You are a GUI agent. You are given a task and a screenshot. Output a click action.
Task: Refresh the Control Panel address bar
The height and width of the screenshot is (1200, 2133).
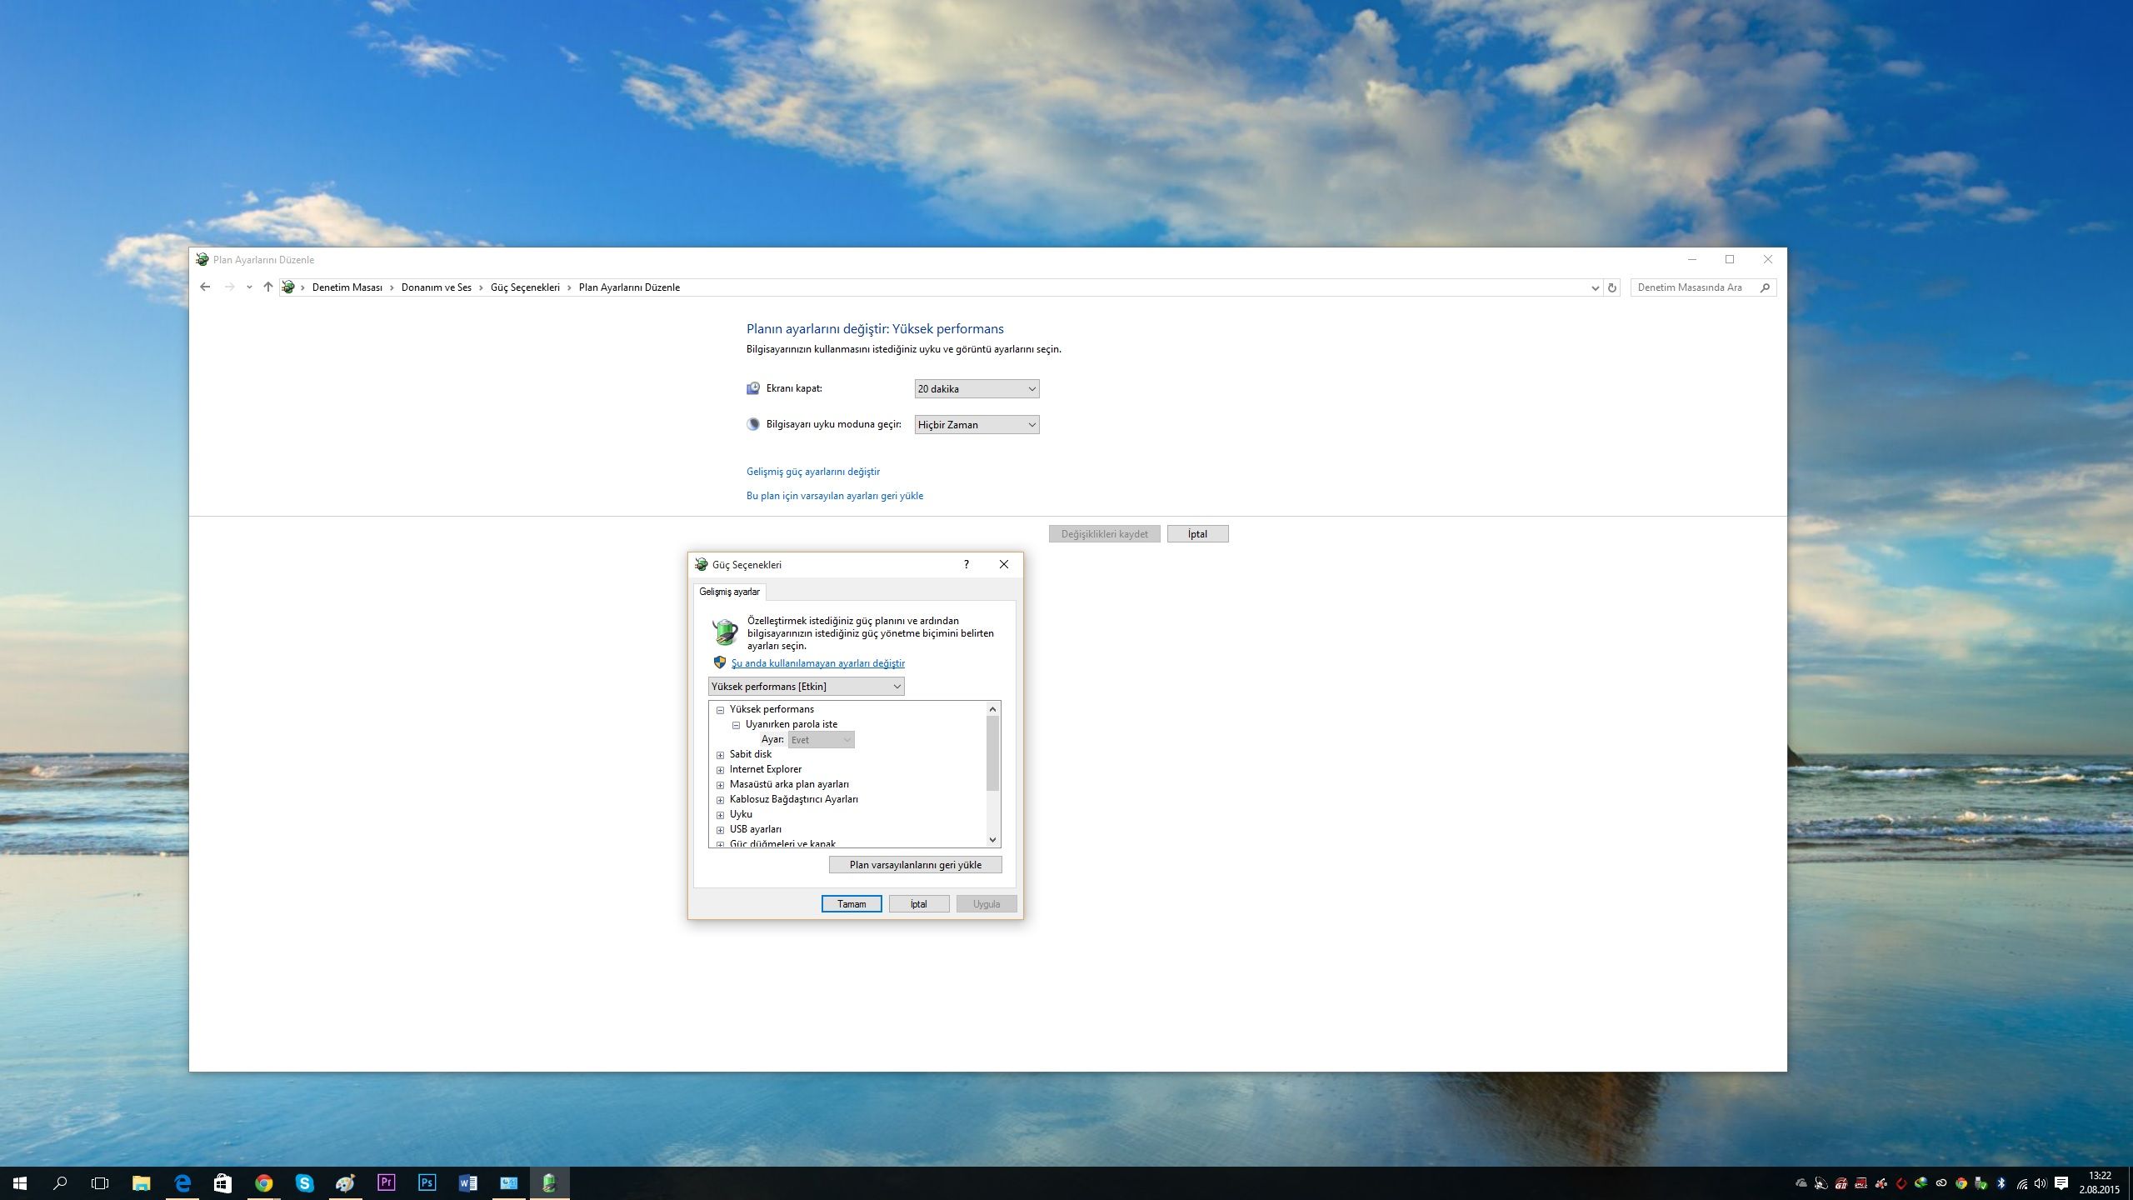(1612, 287)
